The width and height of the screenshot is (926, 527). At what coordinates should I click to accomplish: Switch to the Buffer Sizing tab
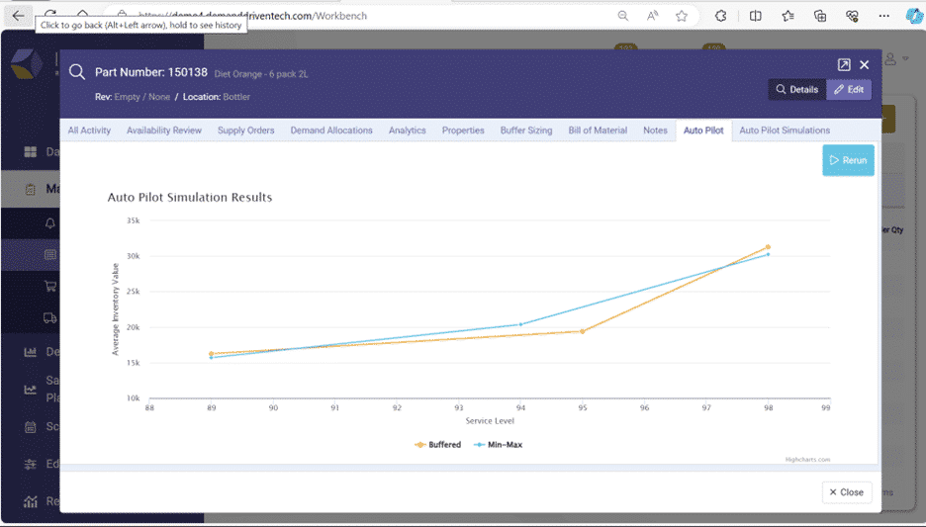(x=526, y=131)
